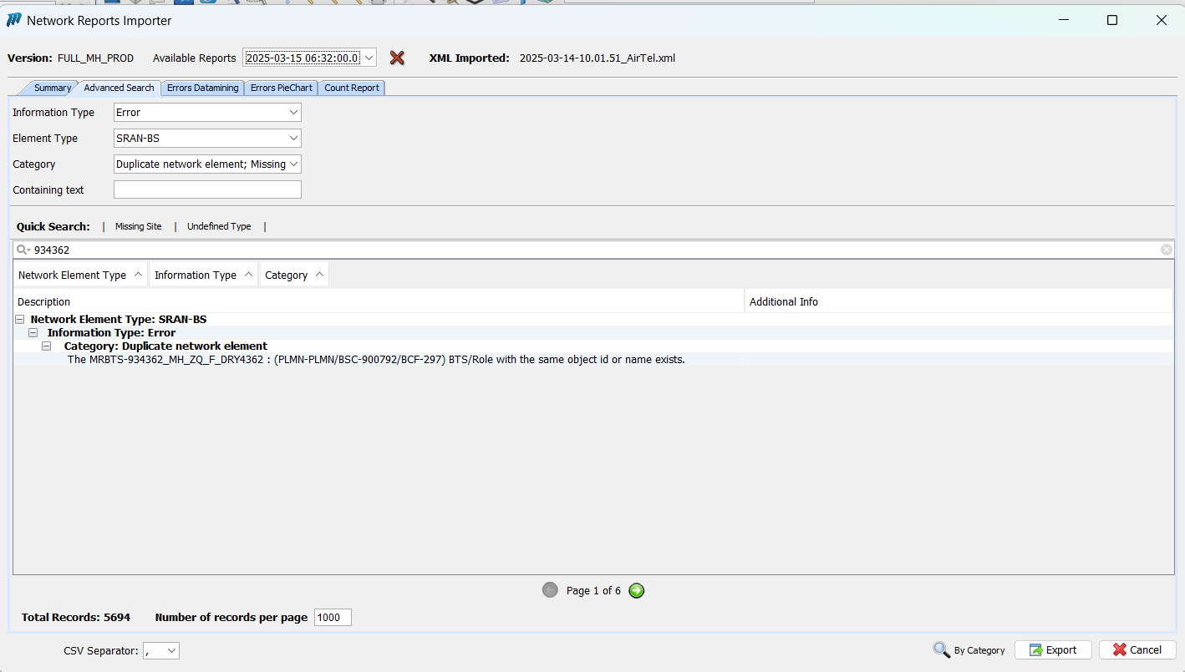Click the grey previous page arrow

click(550, 590)
